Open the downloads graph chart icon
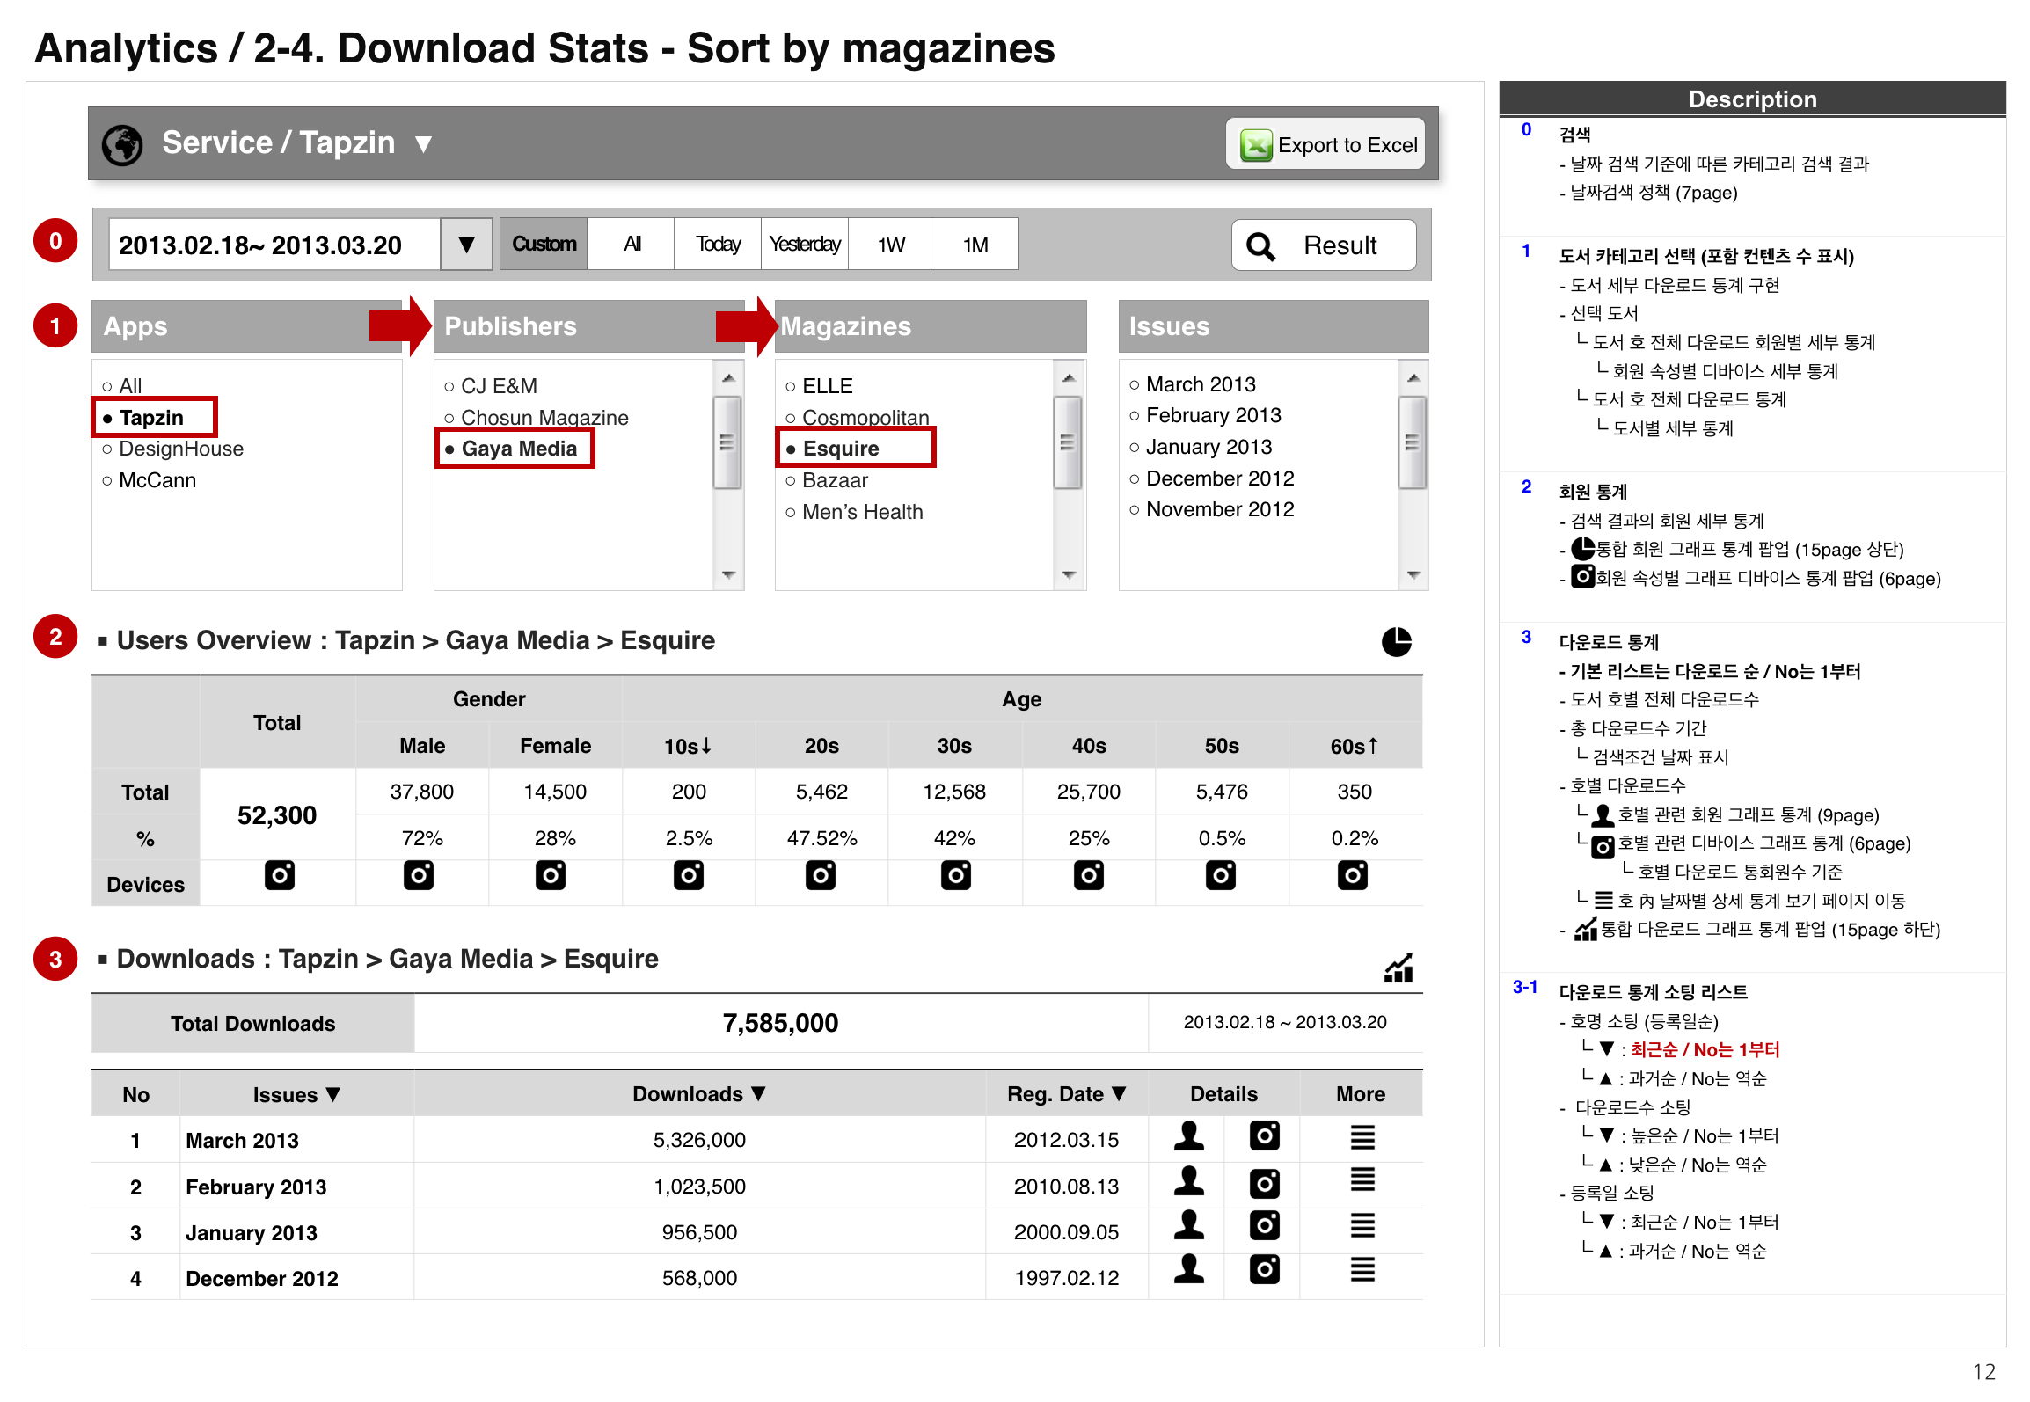The width and height of the screenshot is (2030, 1402). tap(1398, 968)
